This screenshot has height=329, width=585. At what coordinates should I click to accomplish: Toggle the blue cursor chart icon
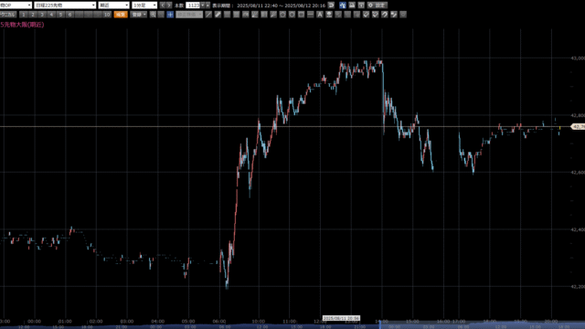(343, 5)
